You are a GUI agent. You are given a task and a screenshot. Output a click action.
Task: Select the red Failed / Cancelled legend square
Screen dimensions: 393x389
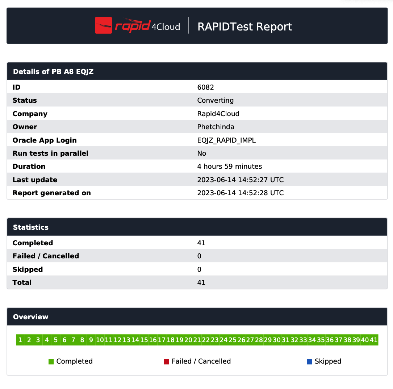tap(166, 361)
